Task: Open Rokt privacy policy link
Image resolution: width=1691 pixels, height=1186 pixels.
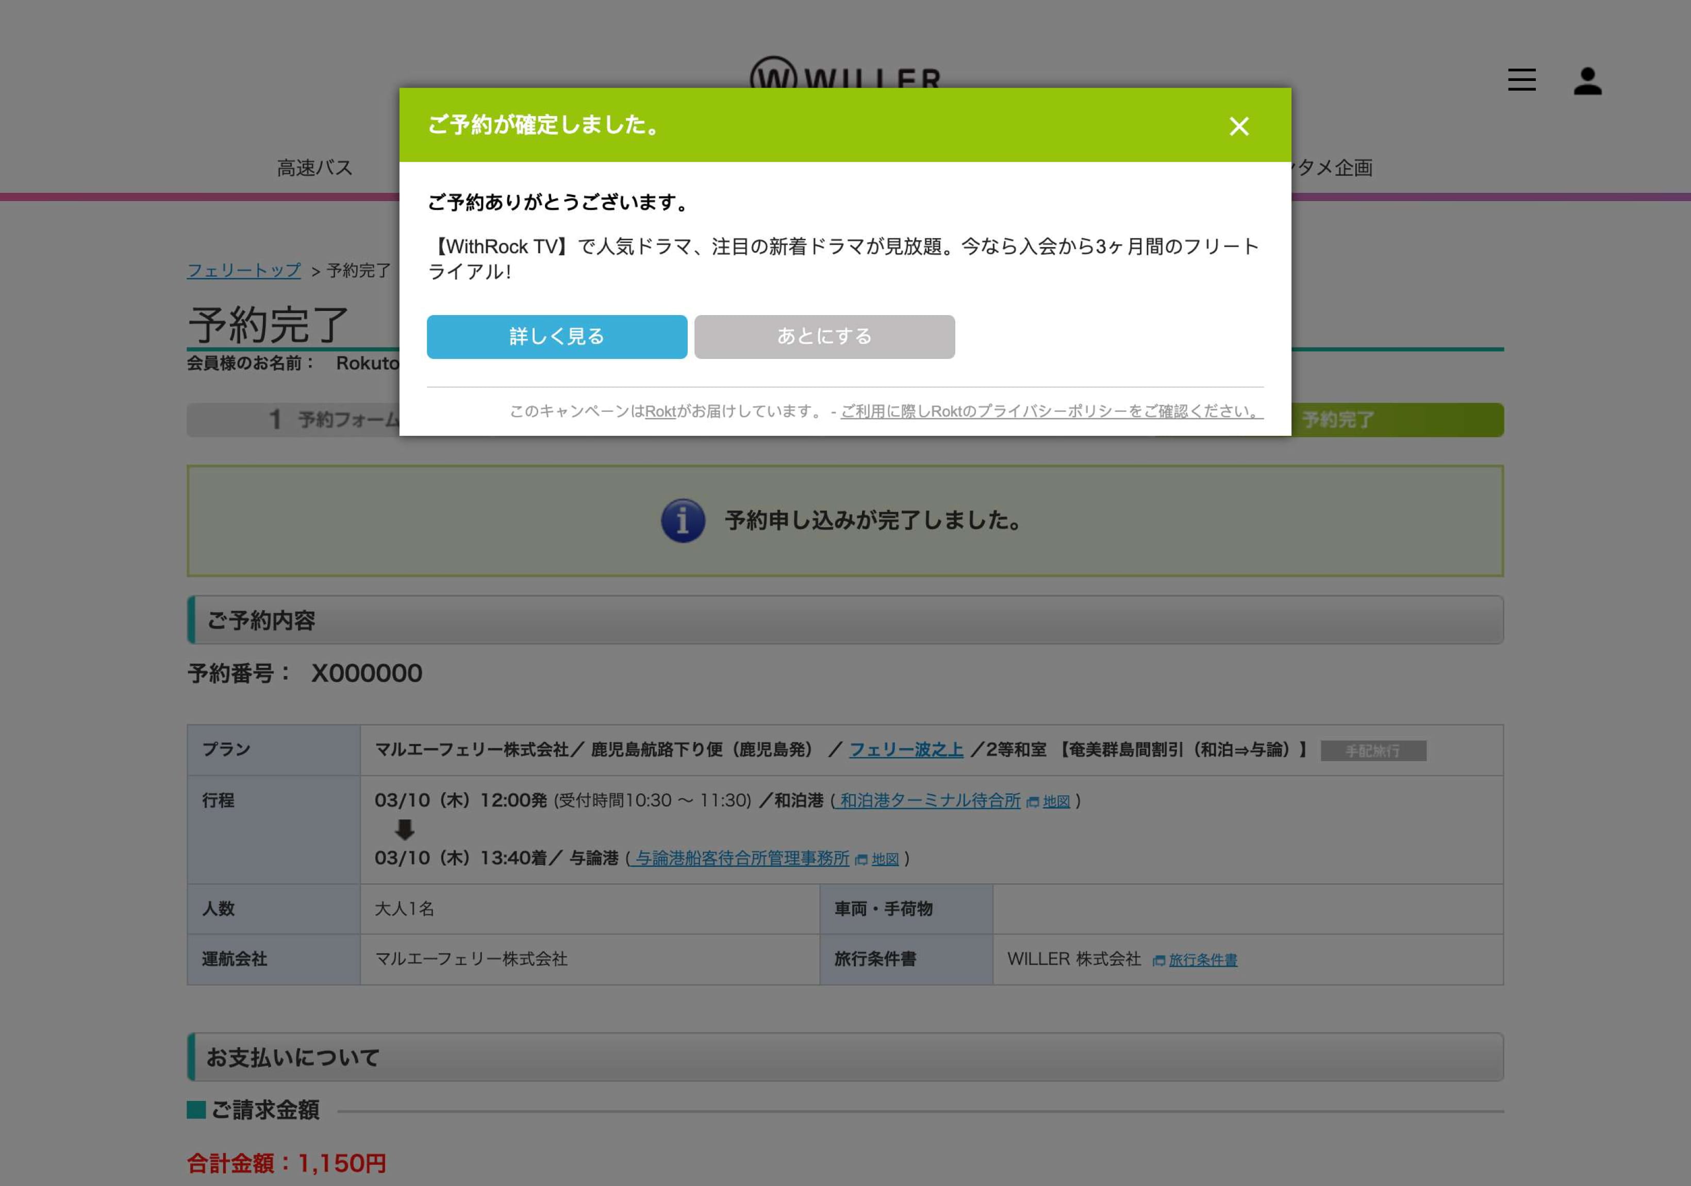Action: click(1052, 411)
